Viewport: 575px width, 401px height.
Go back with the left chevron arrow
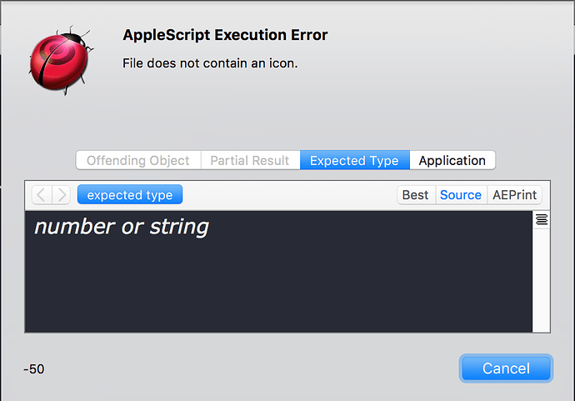pyautogui.click(x=42, y=195)
